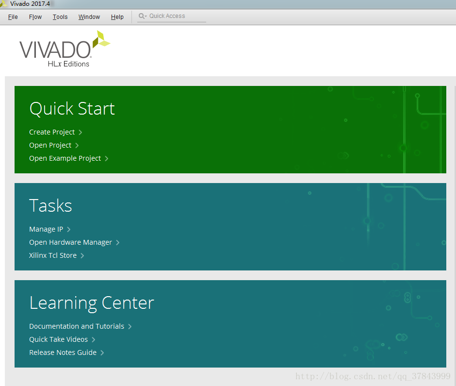This screenshot has width=456, height=386.
Task: Click the chevron next to Create Project
Action: 80,133
